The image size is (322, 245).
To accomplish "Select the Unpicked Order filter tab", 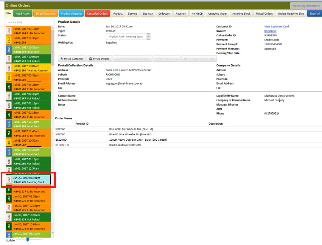I will [x=217, y=14].
